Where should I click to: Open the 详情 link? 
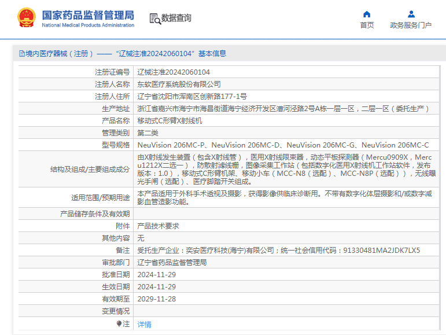click(x=144, y=324)
